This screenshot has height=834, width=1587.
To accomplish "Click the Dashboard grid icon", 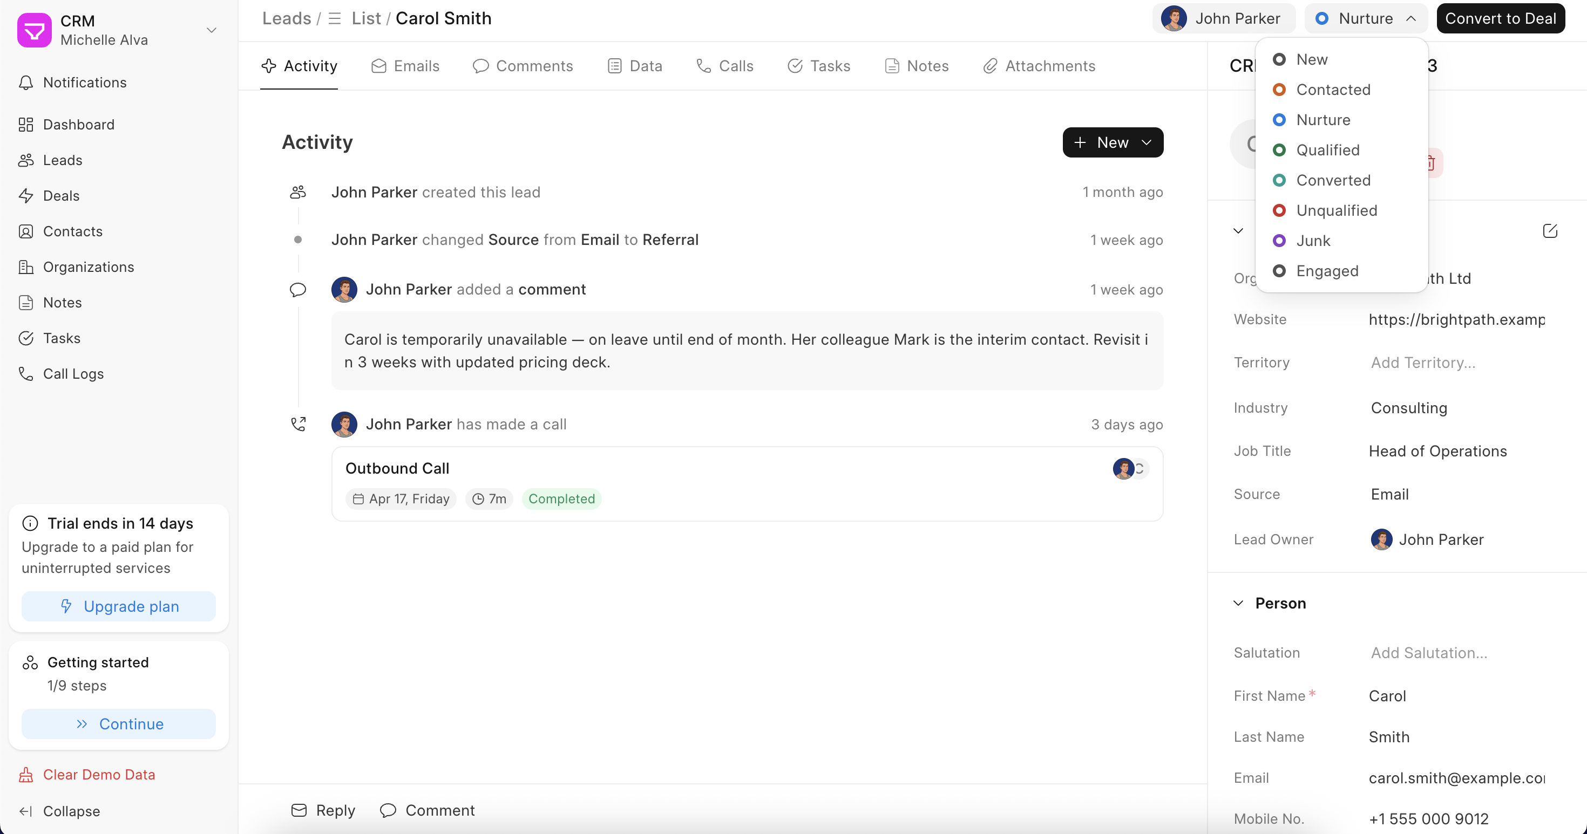I will (26, 124).
